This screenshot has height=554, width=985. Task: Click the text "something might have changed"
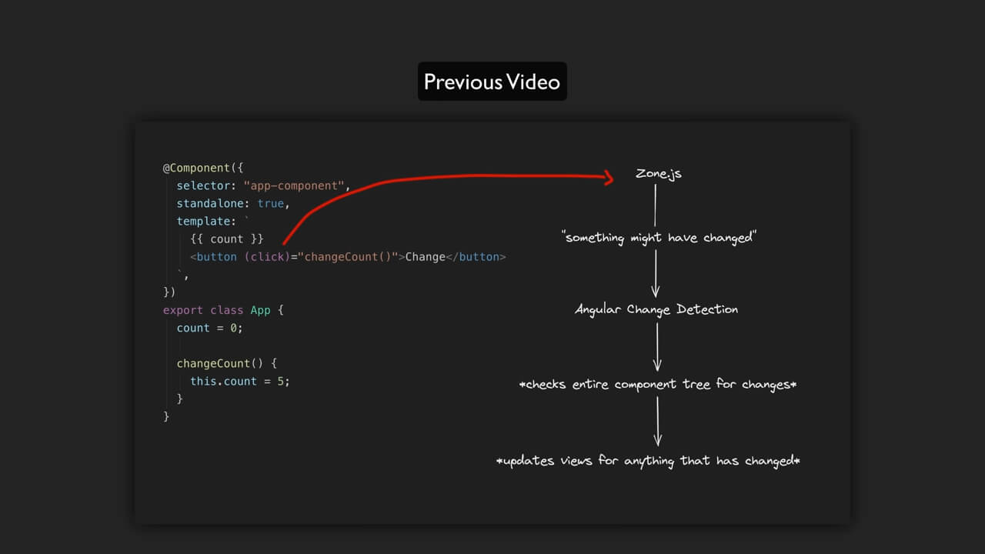[659, 238]
